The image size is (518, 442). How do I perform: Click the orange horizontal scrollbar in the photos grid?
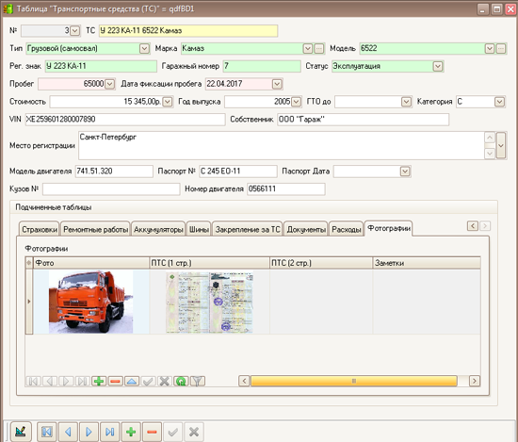pos(354,381)
